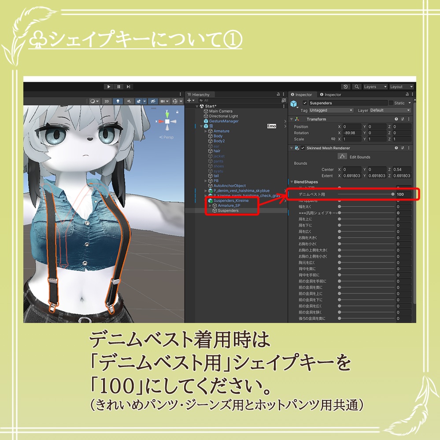
Task: Click the global Search magnifier icon
Action: coord(357,87)
